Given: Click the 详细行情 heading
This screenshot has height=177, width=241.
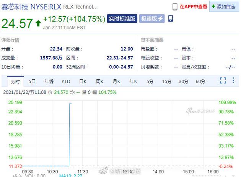Looking at the screenshot, I should [10, 40].
